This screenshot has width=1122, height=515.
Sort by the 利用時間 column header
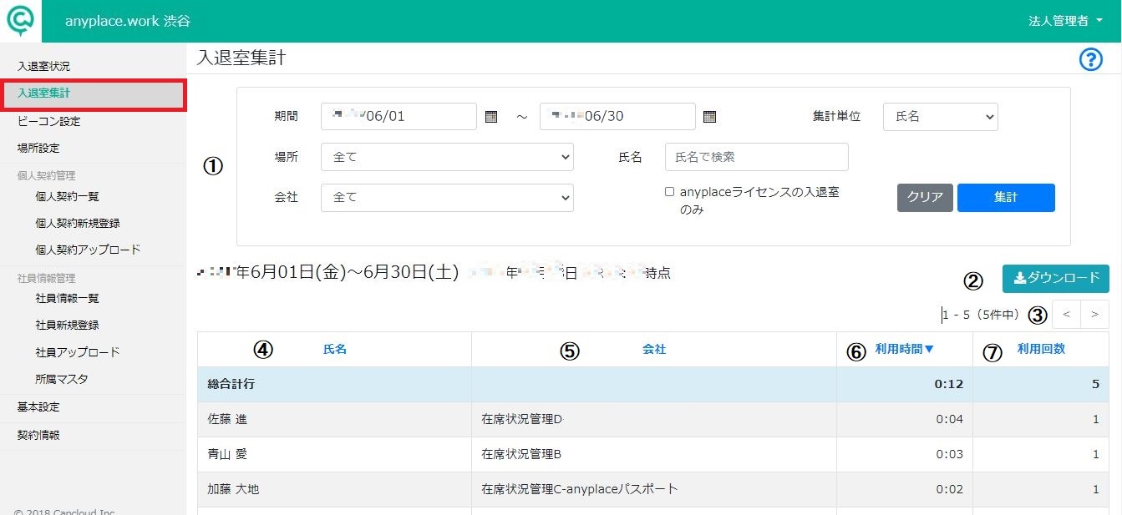pos(905,350)
